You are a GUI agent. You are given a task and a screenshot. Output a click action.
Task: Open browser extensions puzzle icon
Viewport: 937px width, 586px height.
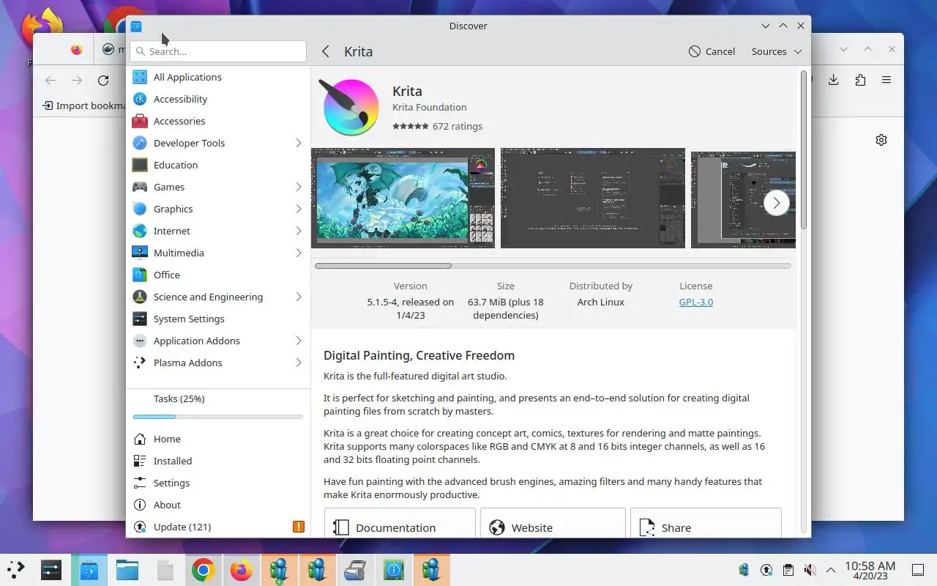pyautogui.click(x=860, y=80)
